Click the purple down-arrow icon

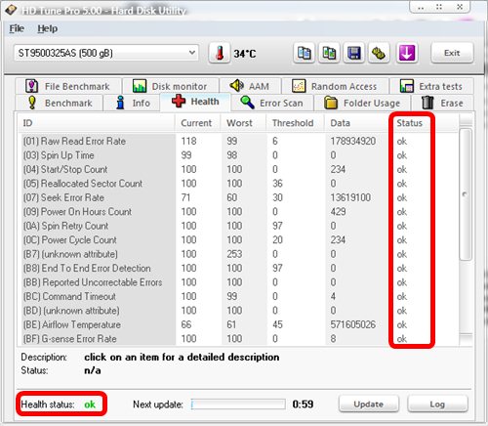pos(407,53)
